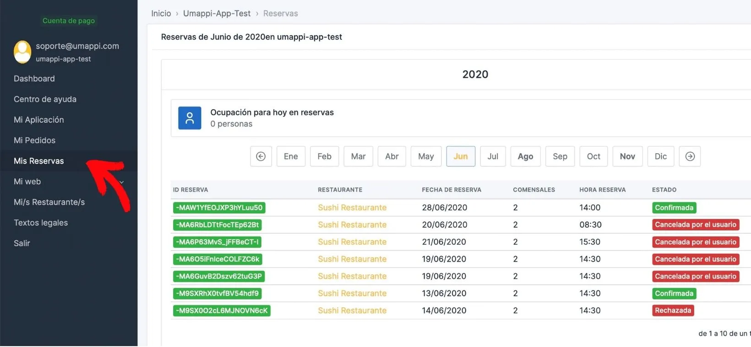Screen dimensions: 751x347
Task: Switch to Jul month
Action: pyautogui.click(x=493, y=156)
